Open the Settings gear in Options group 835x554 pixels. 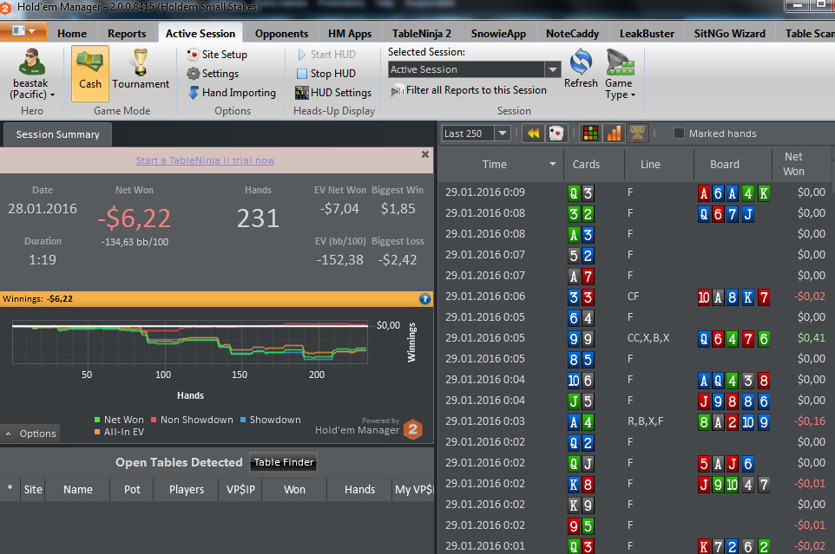coord(194,74)
